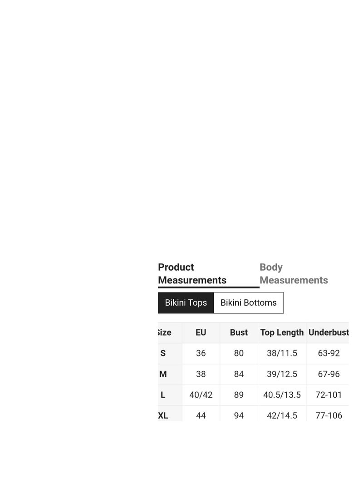Click the 38/11.5 top length cell
The image size is (363, 497).
(282, 353)
